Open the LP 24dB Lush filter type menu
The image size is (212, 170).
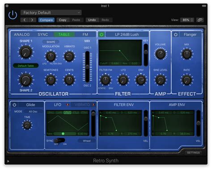click(127, 34)
